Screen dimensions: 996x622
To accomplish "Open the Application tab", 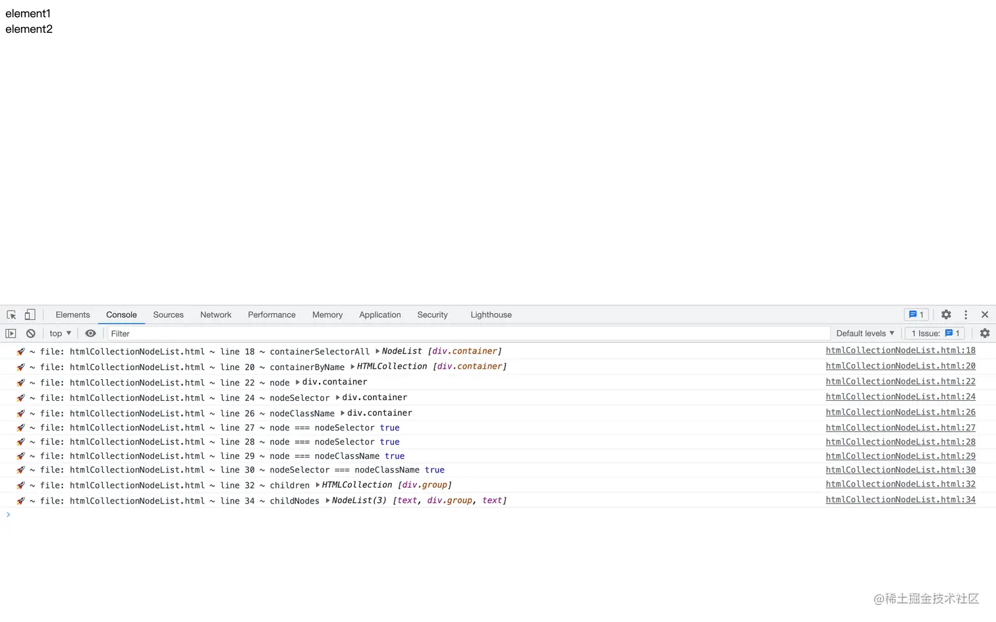I will pos(379,315).
